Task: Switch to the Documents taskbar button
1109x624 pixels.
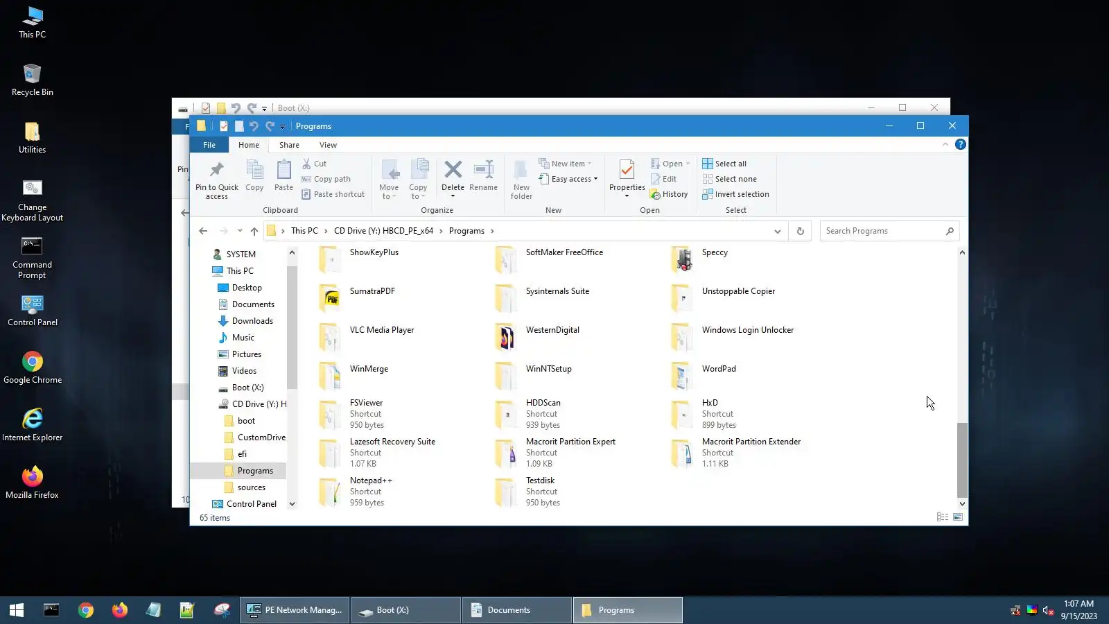Action: point(517,610)
